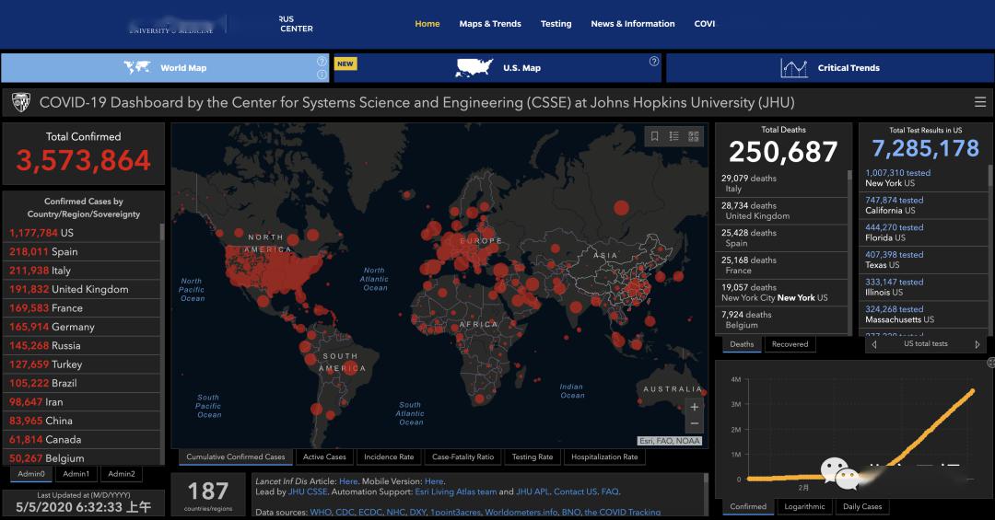Zoom in on the map with plus
This screenshot has height=520, width=995.
pos(695,407)
